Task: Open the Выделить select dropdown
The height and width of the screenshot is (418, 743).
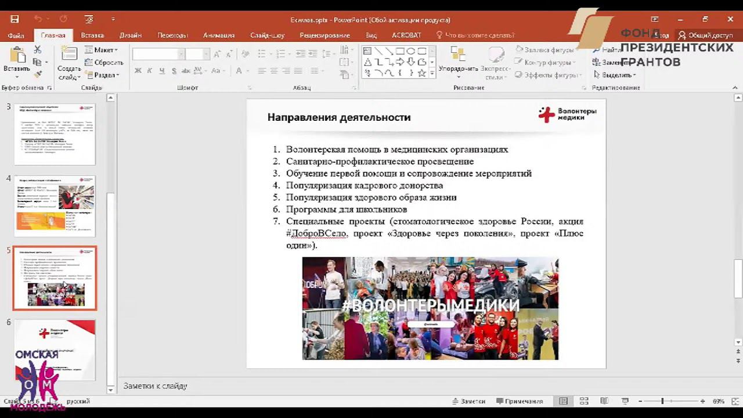Action: click(x=615, y=75)
